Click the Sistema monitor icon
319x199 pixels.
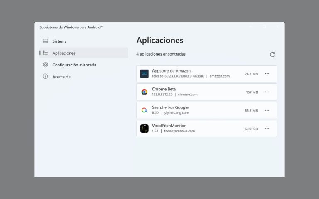(45, 41)
